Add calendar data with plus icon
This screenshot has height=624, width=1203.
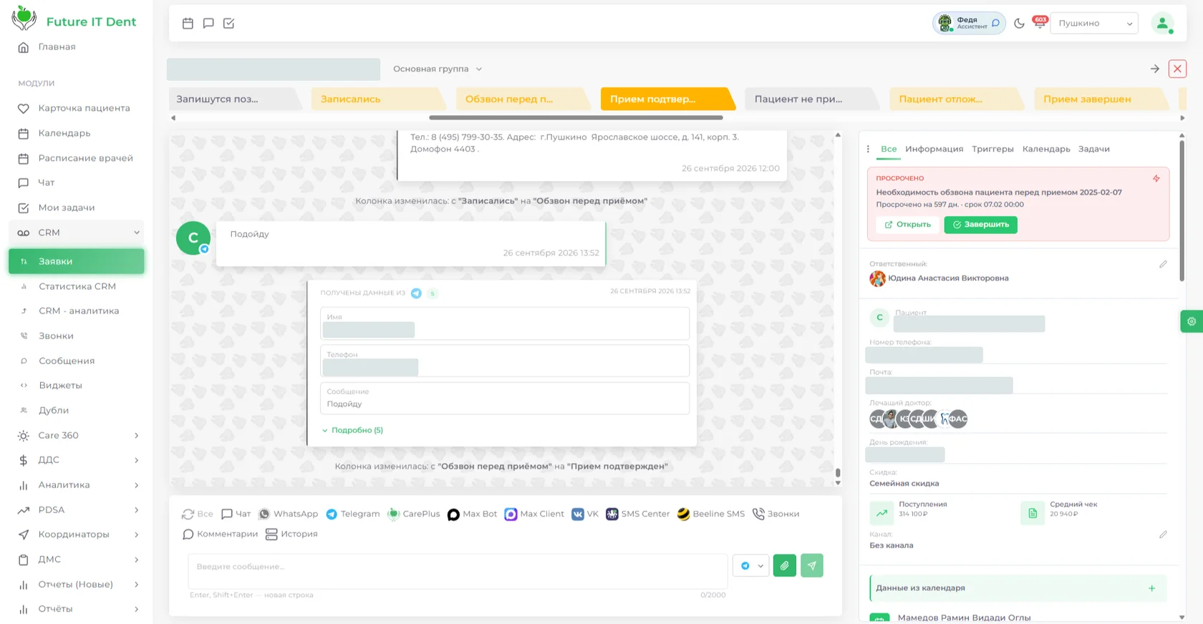[x=1152, y=588]
